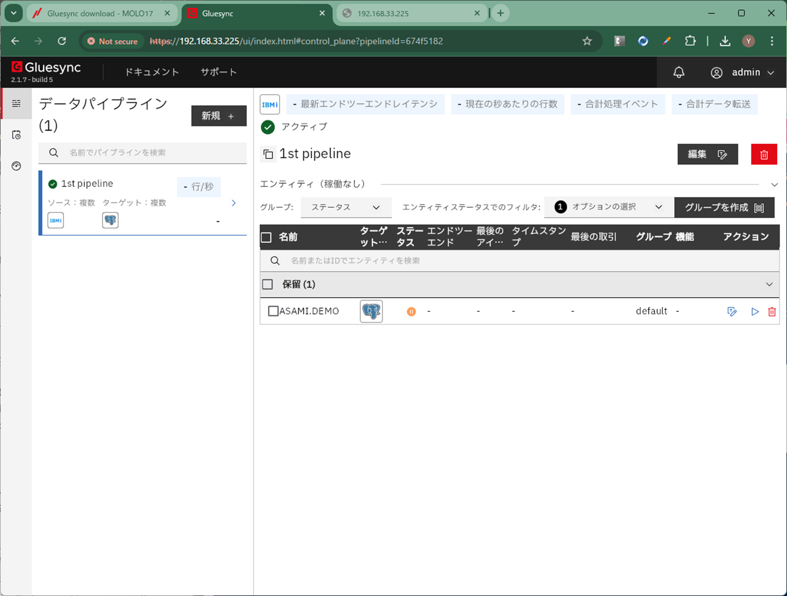The image size is (787, 596).
Task: Click the pipelines list icon in sidebar
Action: click(x=16, y=103)
